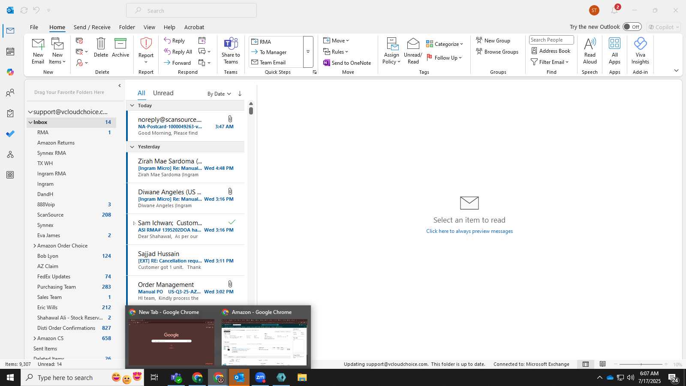Toggle the Try the new Outlook switch
The image size is (686, 386).
(632, 27)
